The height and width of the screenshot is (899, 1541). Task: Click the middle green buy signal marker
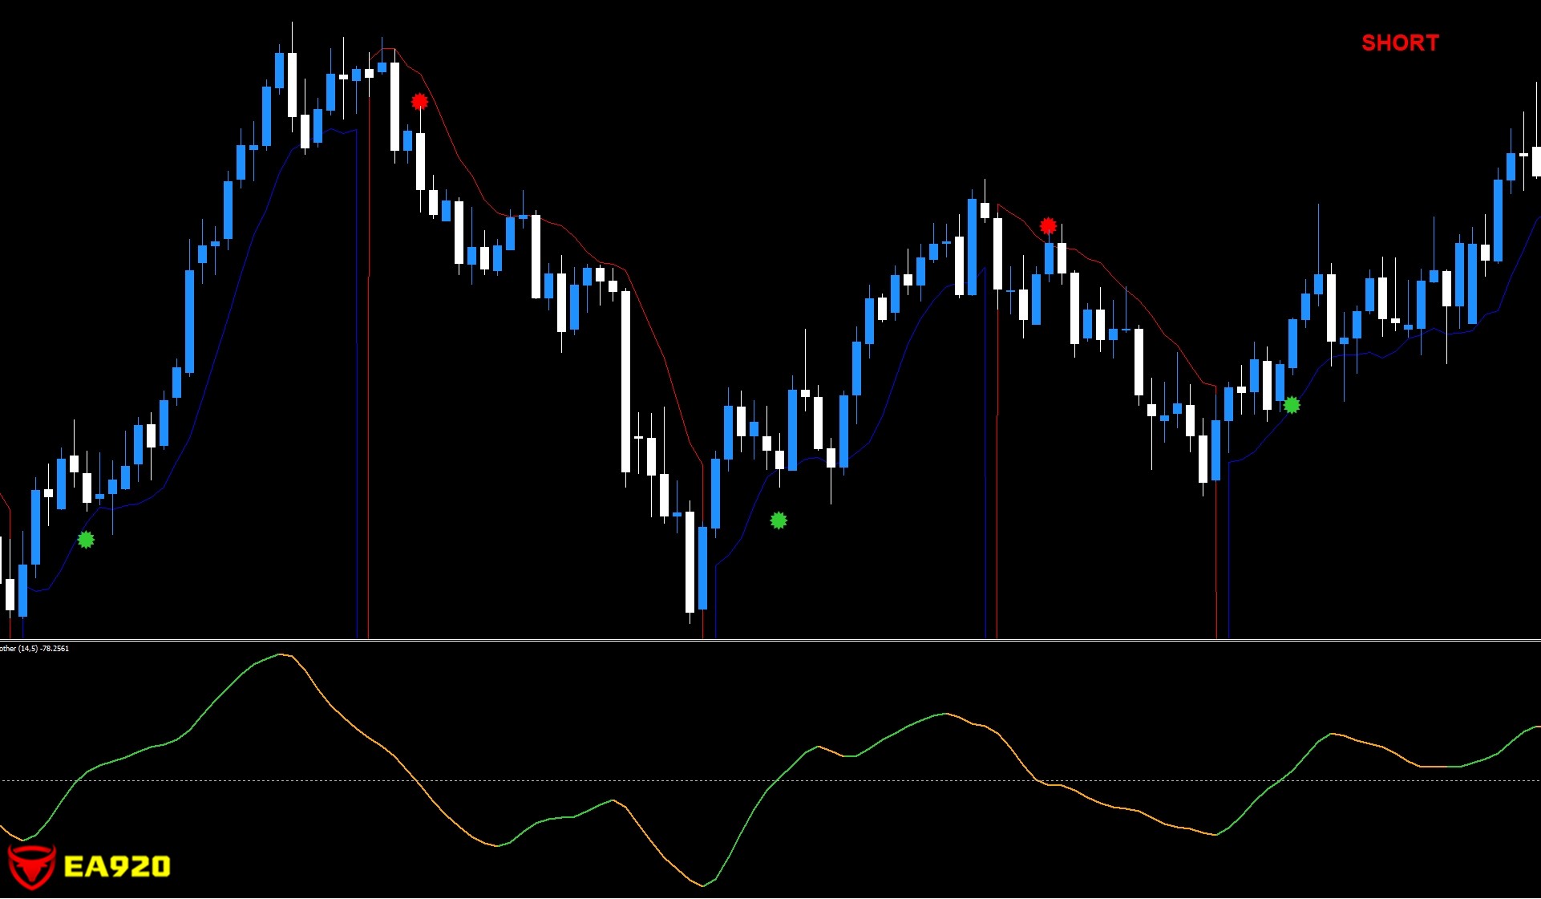779,520
